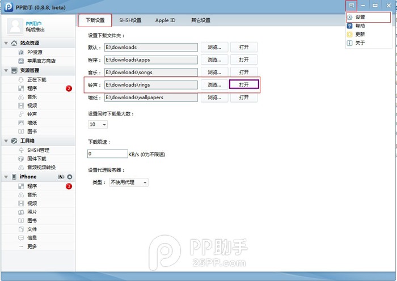Screen dimensions: 397x281
Task: Click the 下載限速 KB/s input field
Action: coord(108,154)
